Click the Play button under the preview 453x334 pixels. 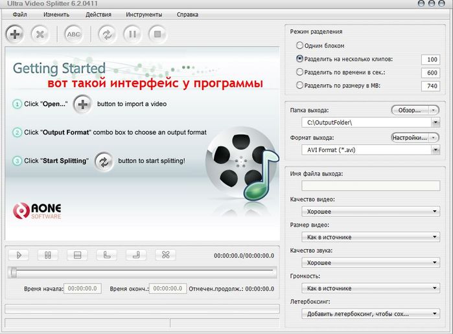(19, 255)
